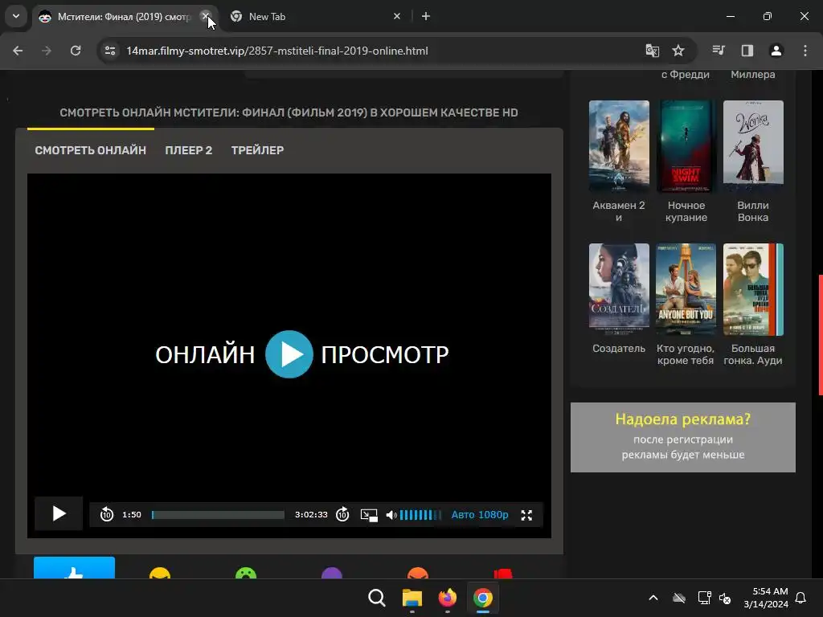Open media controls icon in toolbar
This screenshot has height=617, width=823.
click(x=719, y=51)
